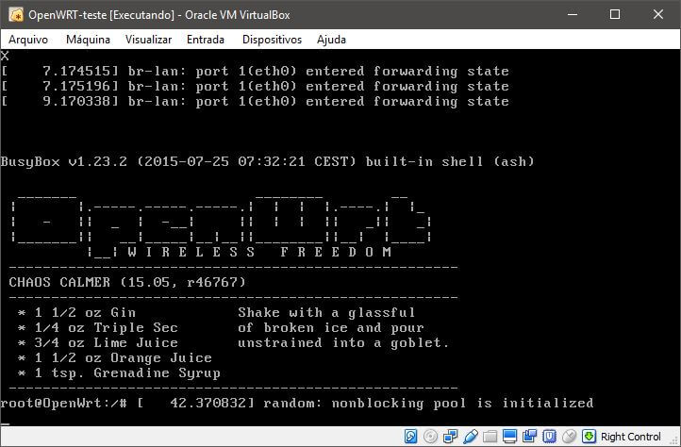Screen dimensions: 681x447
Task: Click the BusyBox v1.23.2 version line
Action: click(267, 161)
